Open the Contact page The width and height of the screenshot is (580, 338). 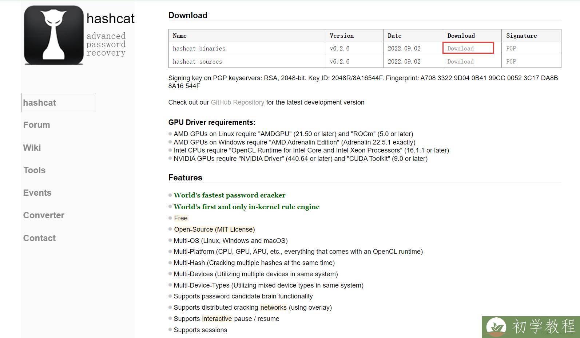coord(39,238)
